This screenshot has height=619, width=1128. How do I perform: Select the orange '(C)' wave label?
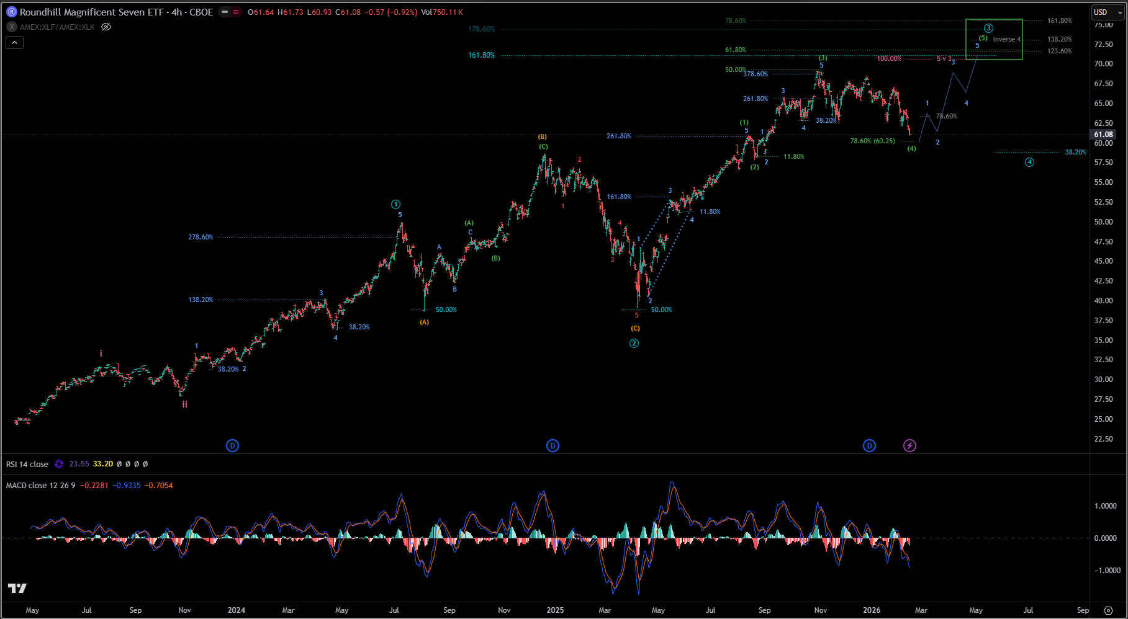[635, 329]
